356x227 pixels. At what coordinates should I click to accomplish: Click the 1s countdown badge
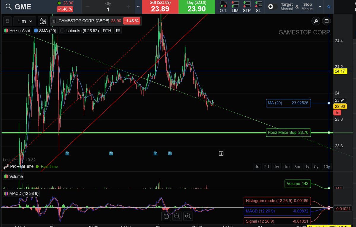coord(337,113)
